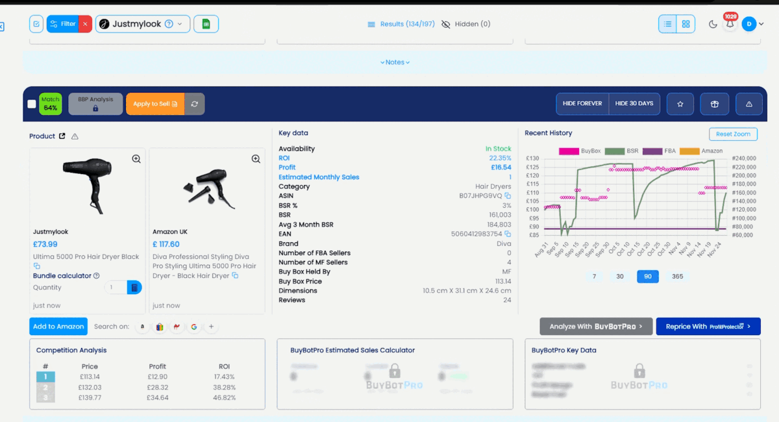The image size is (779, 422).
Task: Click the Bundle calculator help icon
Action: pyautogui.click(x=97, y=276)
